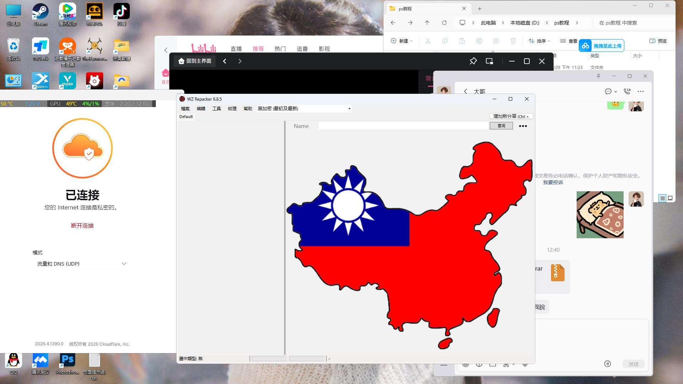Click the 套用 apply button in WZ Repacker
The width and height of the screenshot is (683, 384).
501,126
